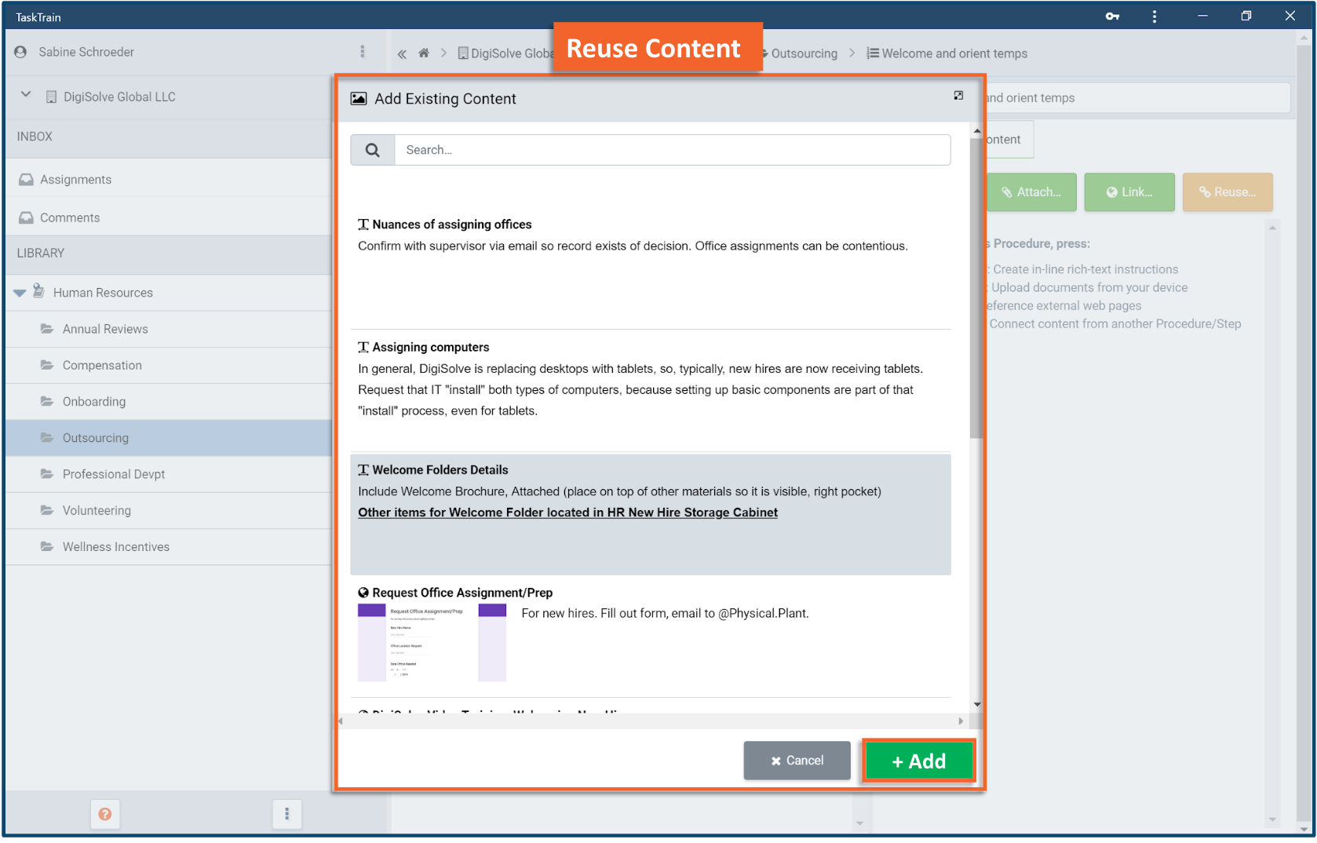Click the Request Office Assignment form thumbnail
This screenshot has width=1317, height=843.
432,643
